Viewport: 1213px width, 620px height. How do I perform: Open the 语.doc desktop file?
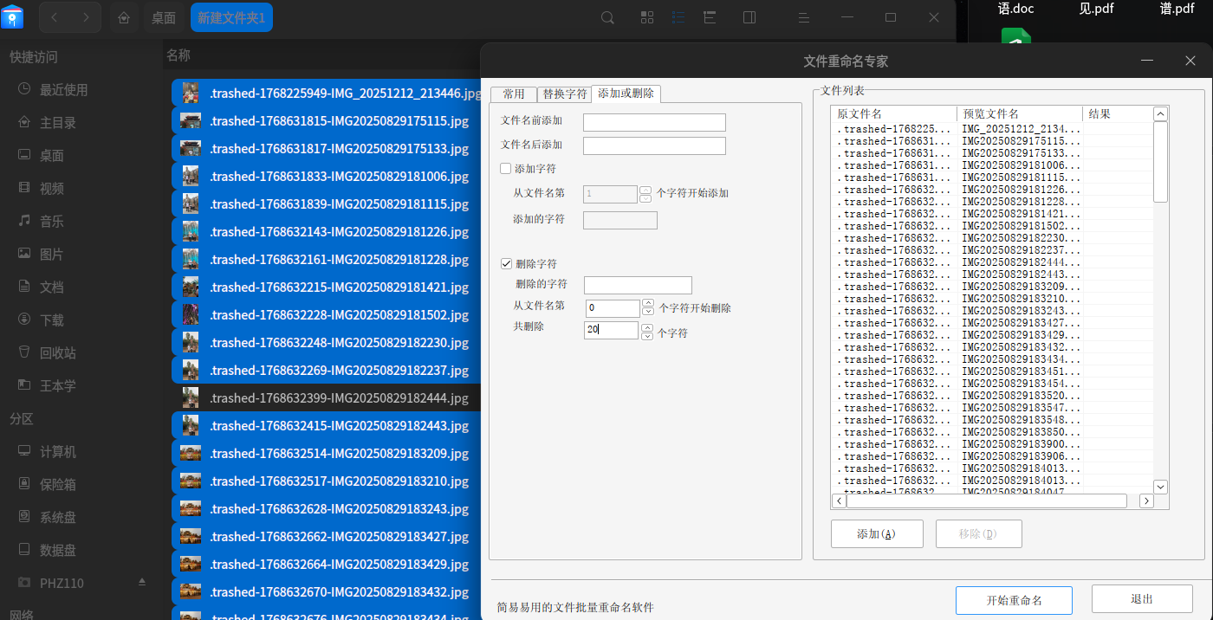1015,9
